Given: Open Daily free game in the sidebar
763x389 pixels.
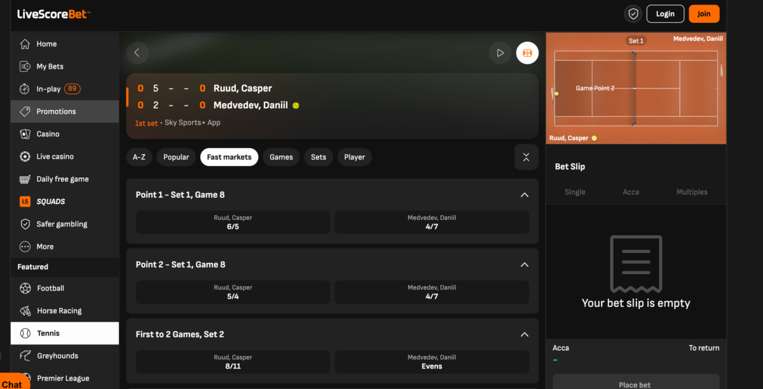Looking at the screenshot, I should (65, 179).
